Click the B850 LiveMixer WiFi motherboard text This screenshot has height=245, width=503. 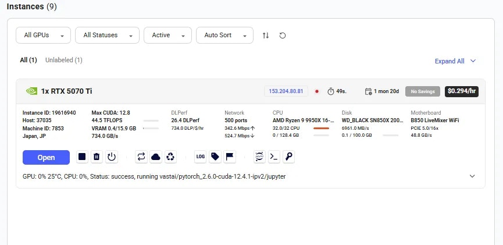pyautogui.click(x=434, y=120)
